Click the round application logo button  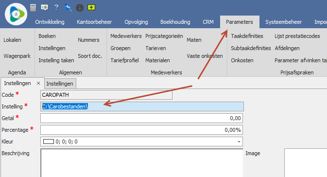pos(16,14)
